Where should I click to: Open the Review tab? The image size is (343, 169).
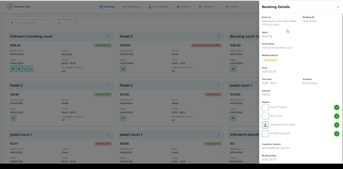[232, 7]
